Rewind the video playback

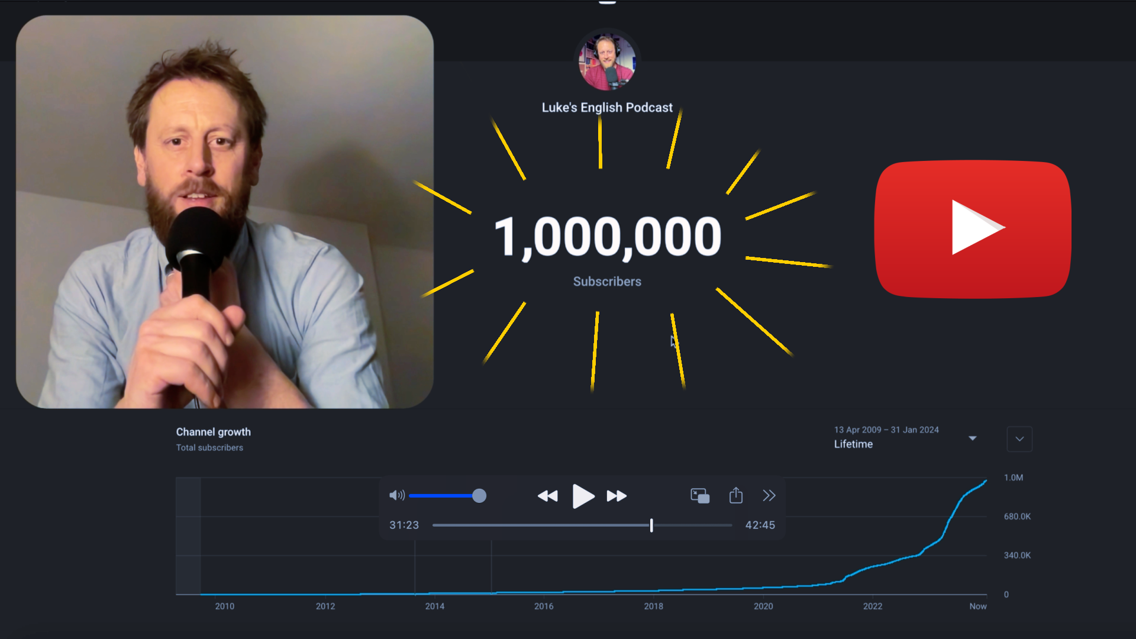547,496
